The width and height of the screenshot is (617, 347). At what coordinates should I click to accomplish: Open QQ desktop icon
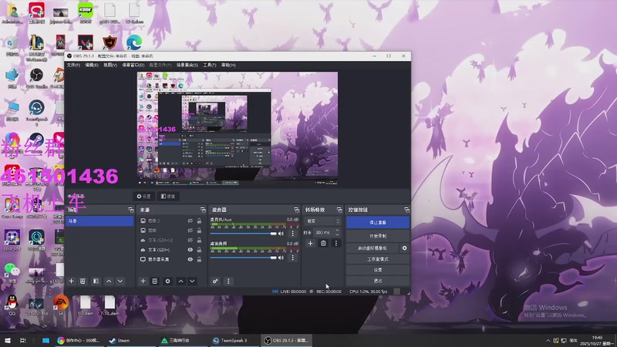tap(12, 305)
